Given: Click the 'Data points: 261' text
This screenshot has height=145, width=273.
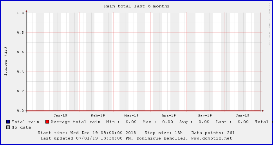Looking at the screenshot, I should point(213,133).
